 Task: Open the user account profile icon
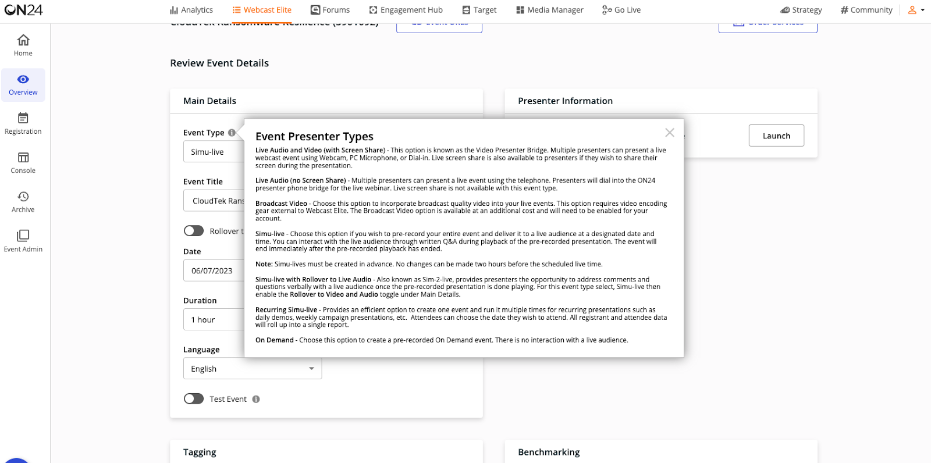point(912,10)
